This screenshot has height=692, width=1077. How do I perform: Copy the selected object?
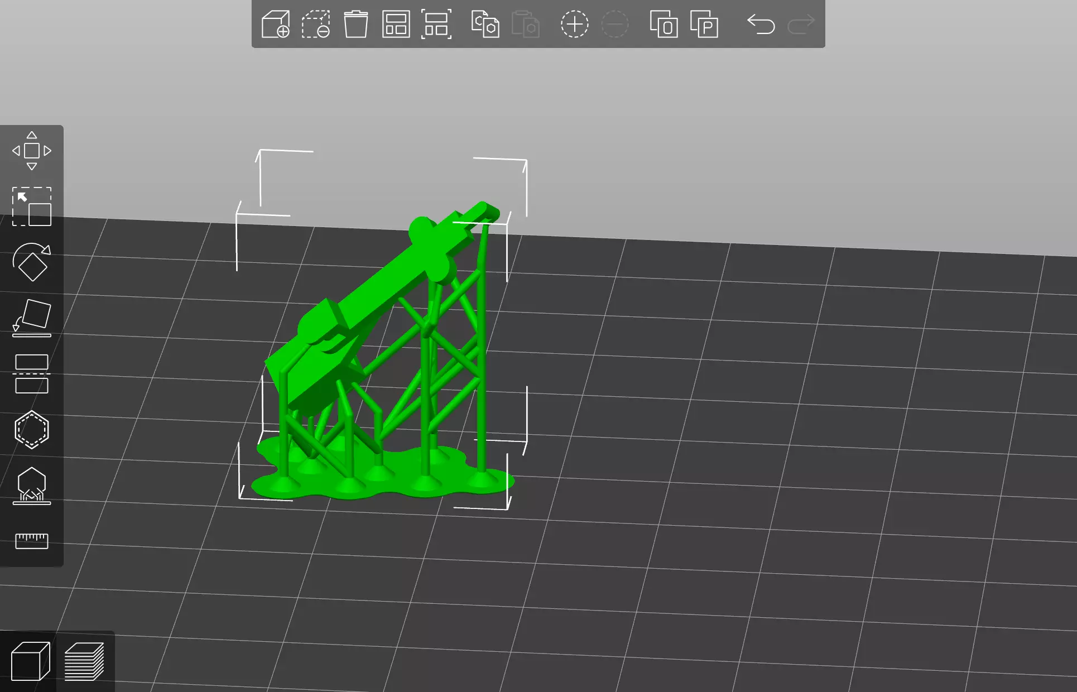point(485,25)
